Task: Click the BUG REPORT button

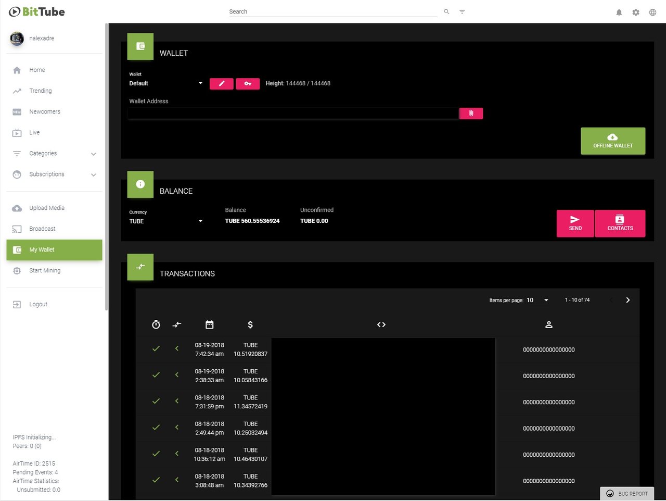Action: (x=627, y=493)
